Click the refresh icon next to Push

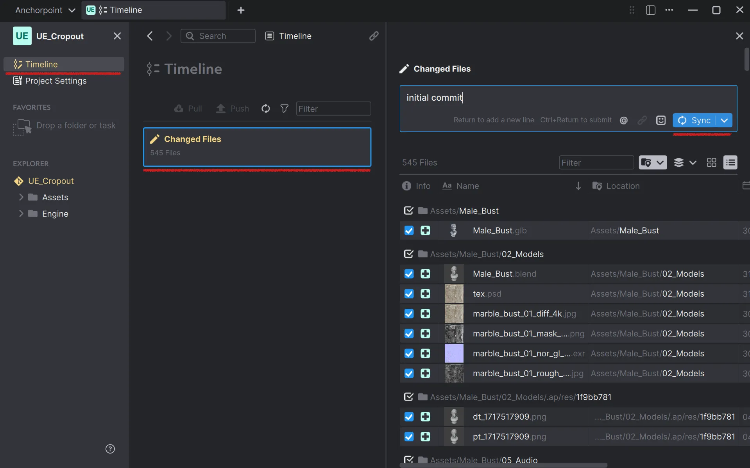coord(265,109)
